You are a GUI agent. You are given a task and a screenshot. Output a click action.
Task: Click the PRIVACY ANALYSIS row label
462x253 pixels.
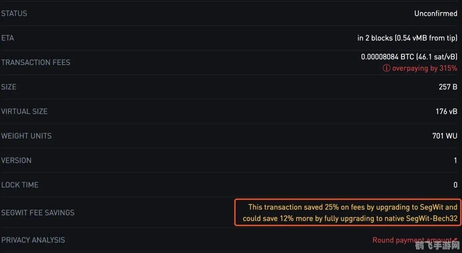tap(33, 240)
